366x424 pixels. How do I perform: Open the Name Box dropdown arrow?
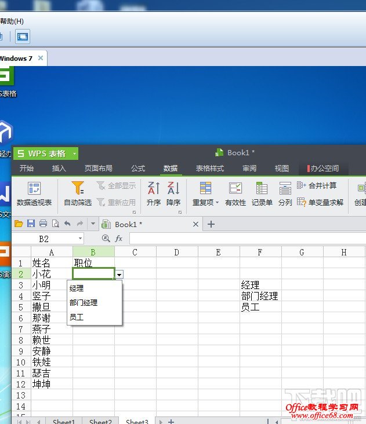(80, 239)
